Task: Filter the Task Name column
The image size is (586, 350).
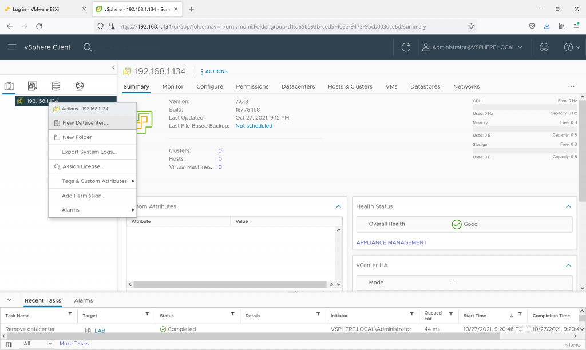Action: click(70, 314)
